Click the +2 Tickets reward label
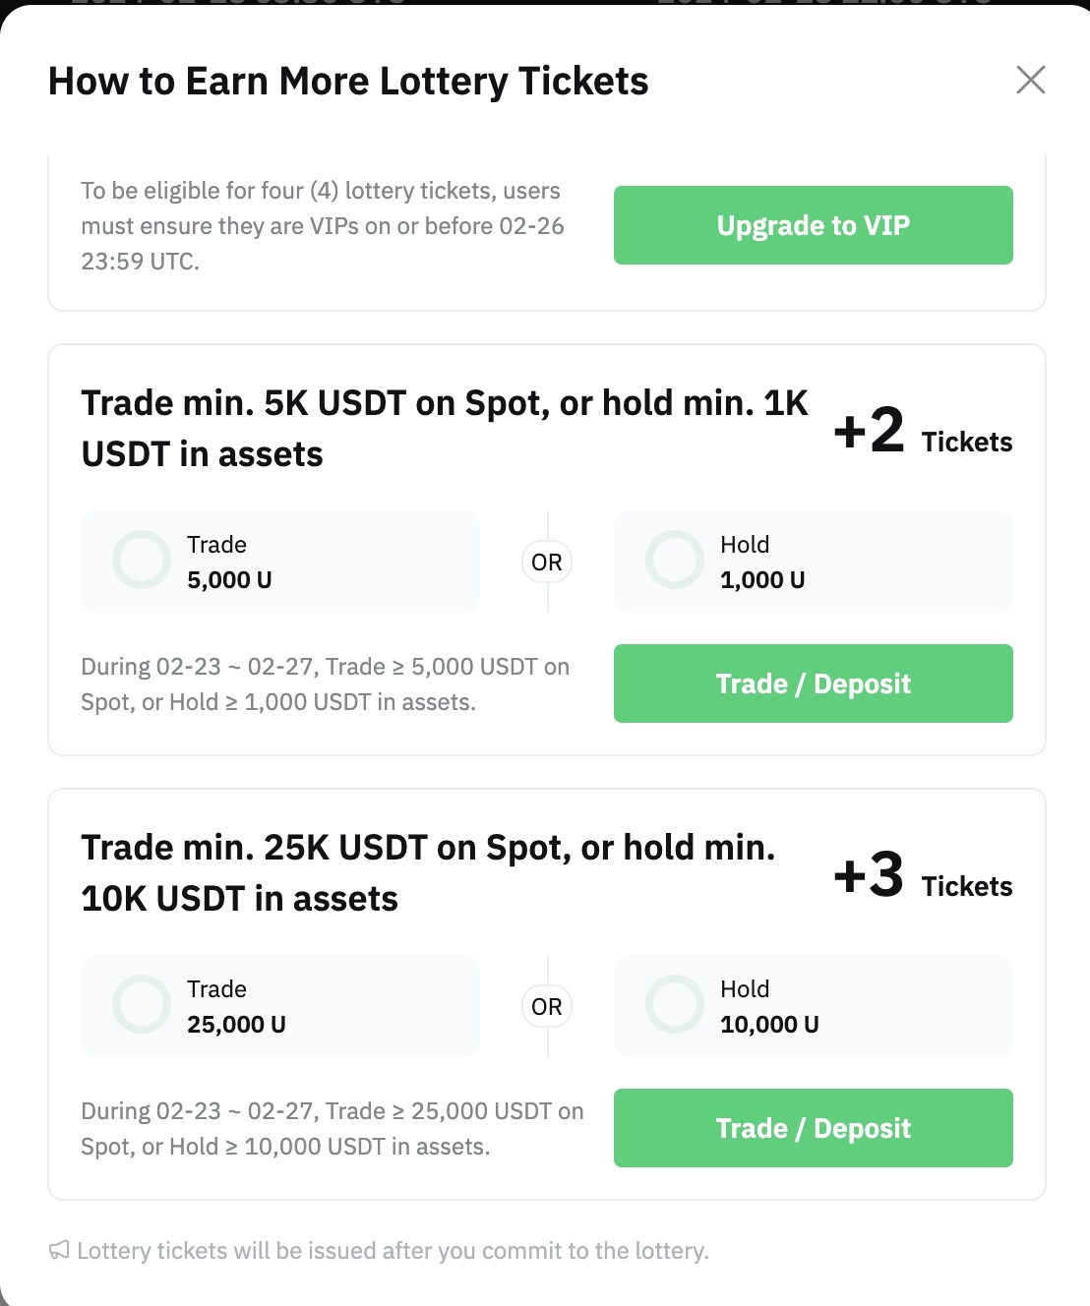This screenshot has height=1306, width=1090. (x=923, y=432)
